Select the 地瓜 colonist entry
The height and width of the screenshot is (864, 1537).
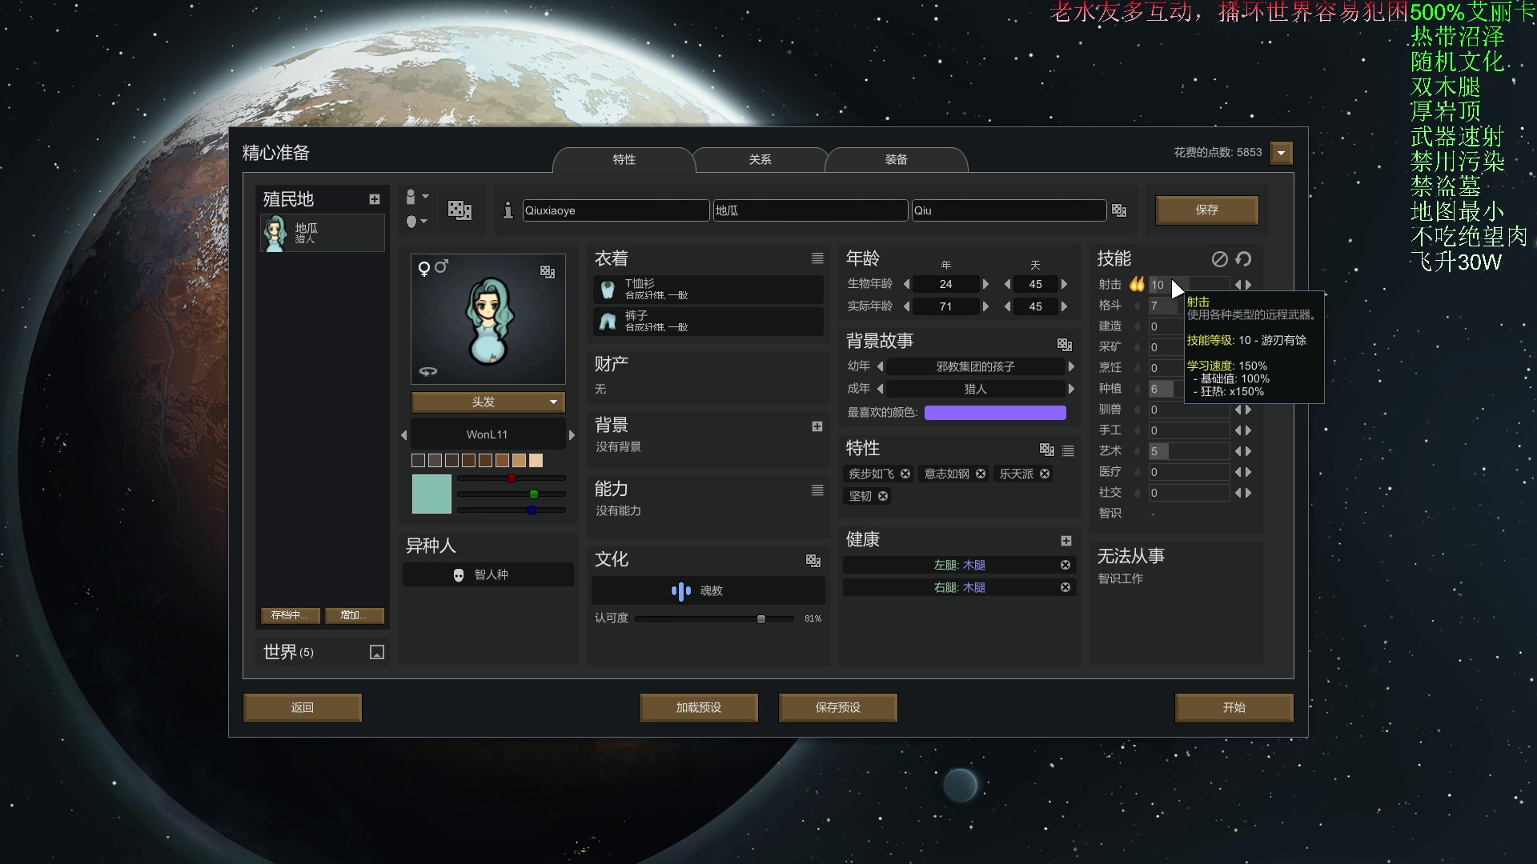(x=323, y=233)
